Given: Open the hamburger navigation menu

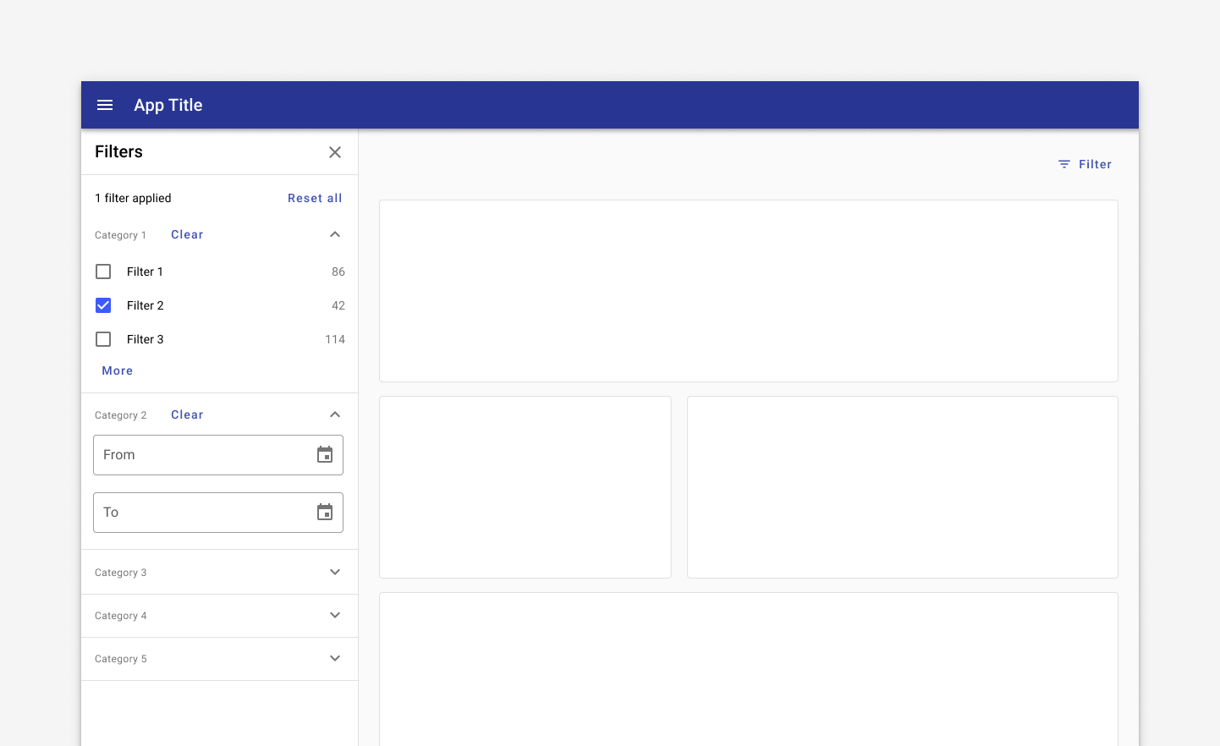Looking at the screenshot, I should [105, 105].
